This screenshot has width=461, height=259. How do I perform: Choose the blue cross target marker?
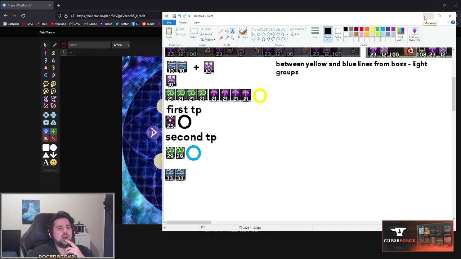[x=53, y=115]
